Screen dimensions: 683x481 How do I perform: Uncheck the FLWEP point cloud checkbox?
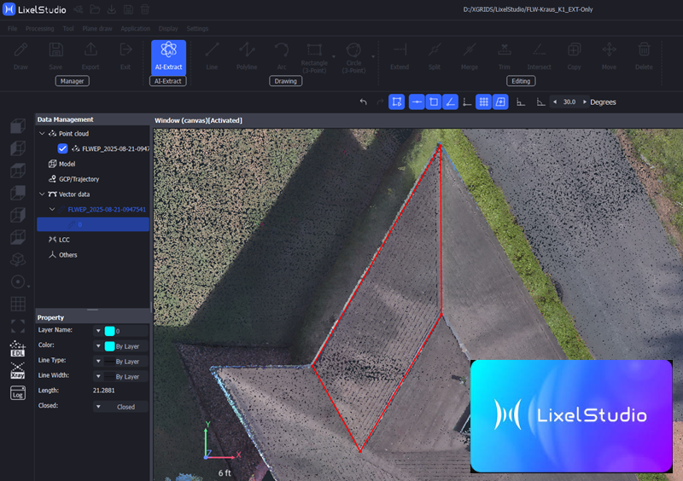(x=62, y=148)
